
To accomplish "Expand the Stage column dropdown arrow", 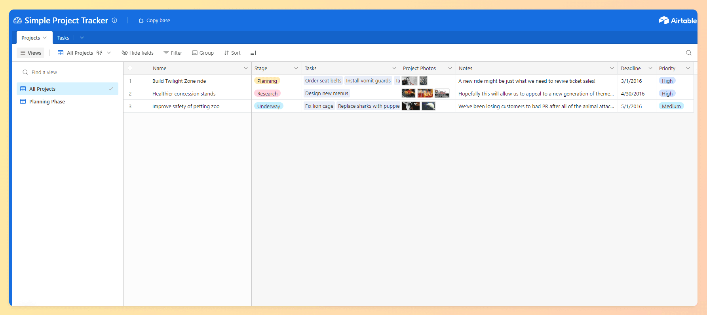I will (296, 68).
